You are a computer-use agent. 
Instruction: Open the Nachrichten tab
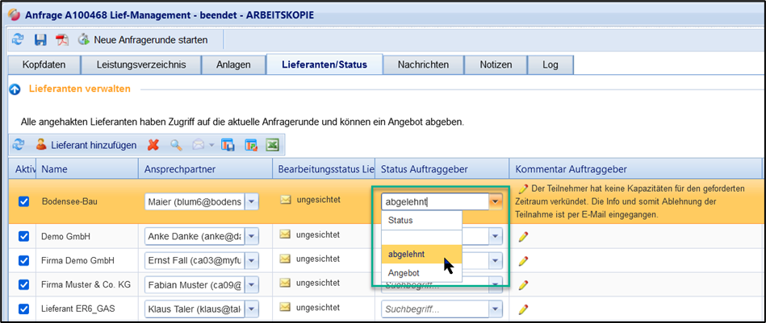point(424,64)
